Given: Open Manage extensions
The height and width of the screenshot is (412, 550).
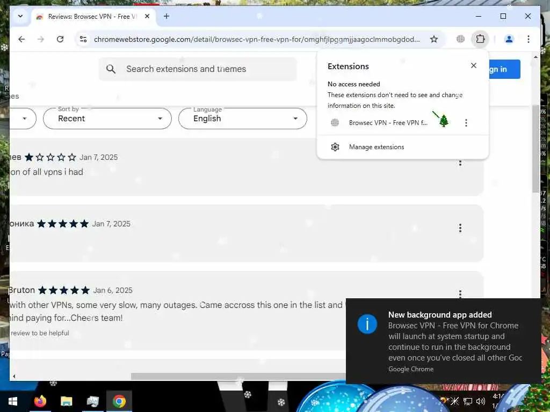Looking at the screenshot, I should point(403,147).
